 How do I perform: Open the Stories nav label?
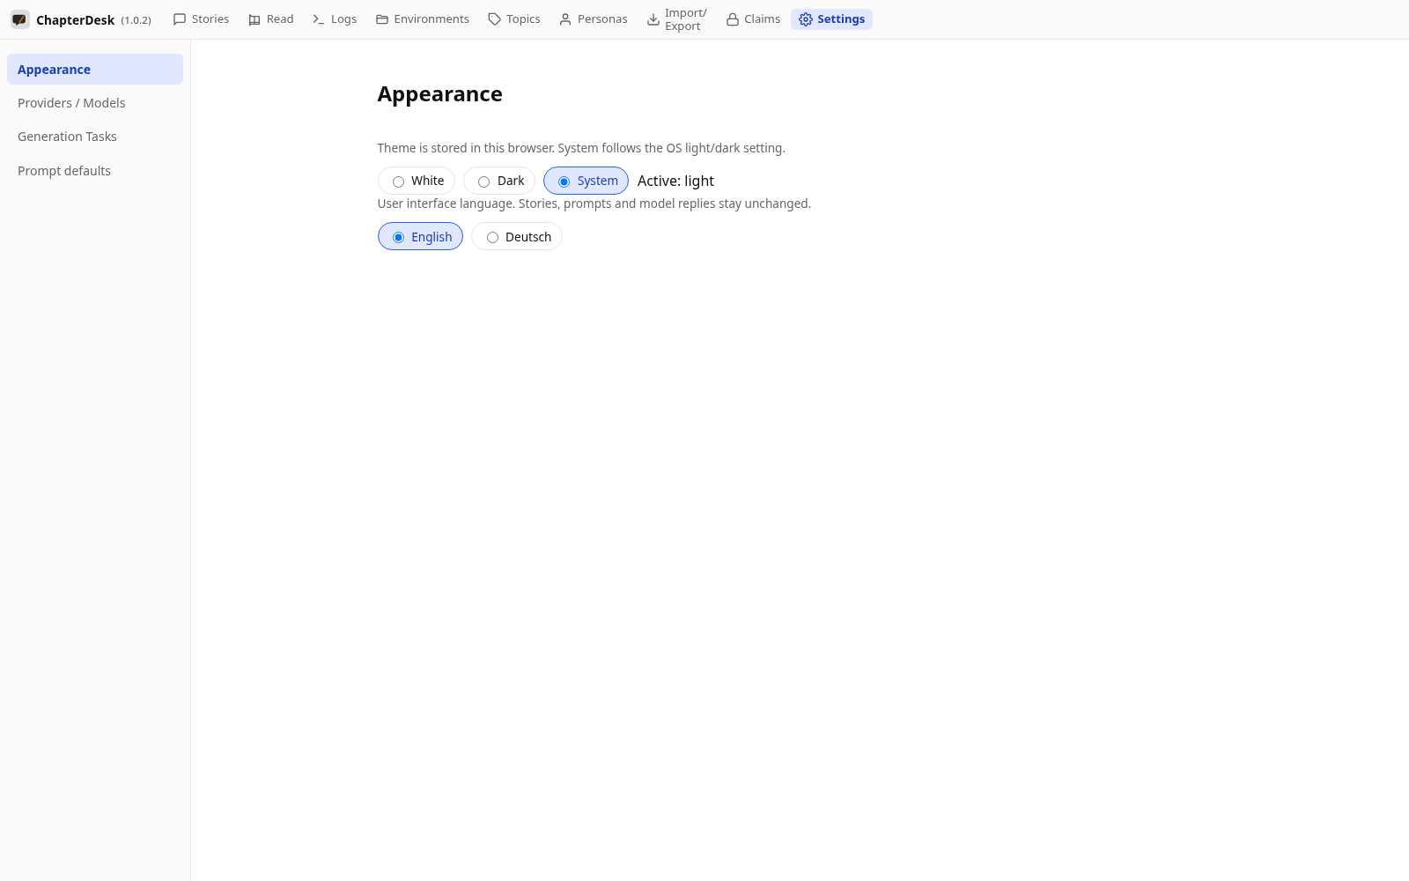pos(210,19)
